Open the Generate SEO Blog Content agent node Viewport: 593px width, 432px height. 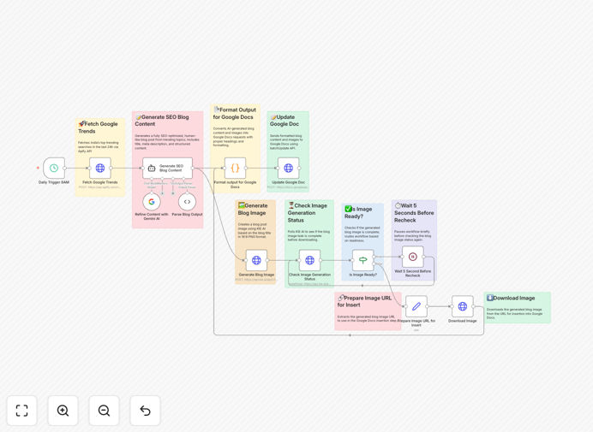pyautogui.click(x=168, y=168)
